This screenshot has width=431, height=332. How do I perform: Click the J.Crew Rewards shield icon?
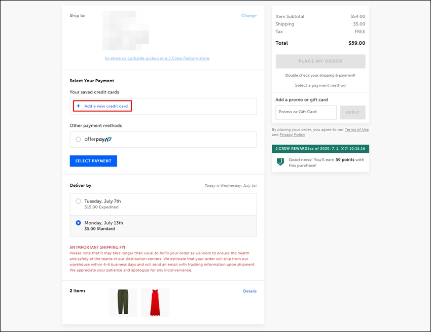click(280, 161)
